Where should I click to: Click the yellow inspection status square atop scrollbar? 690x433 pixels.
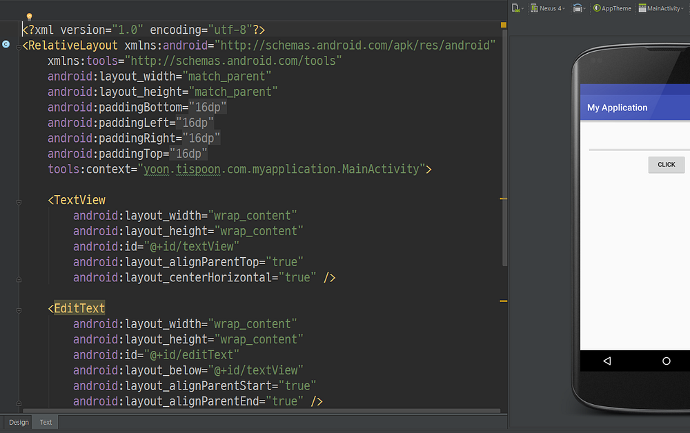[x=504, y=25]
